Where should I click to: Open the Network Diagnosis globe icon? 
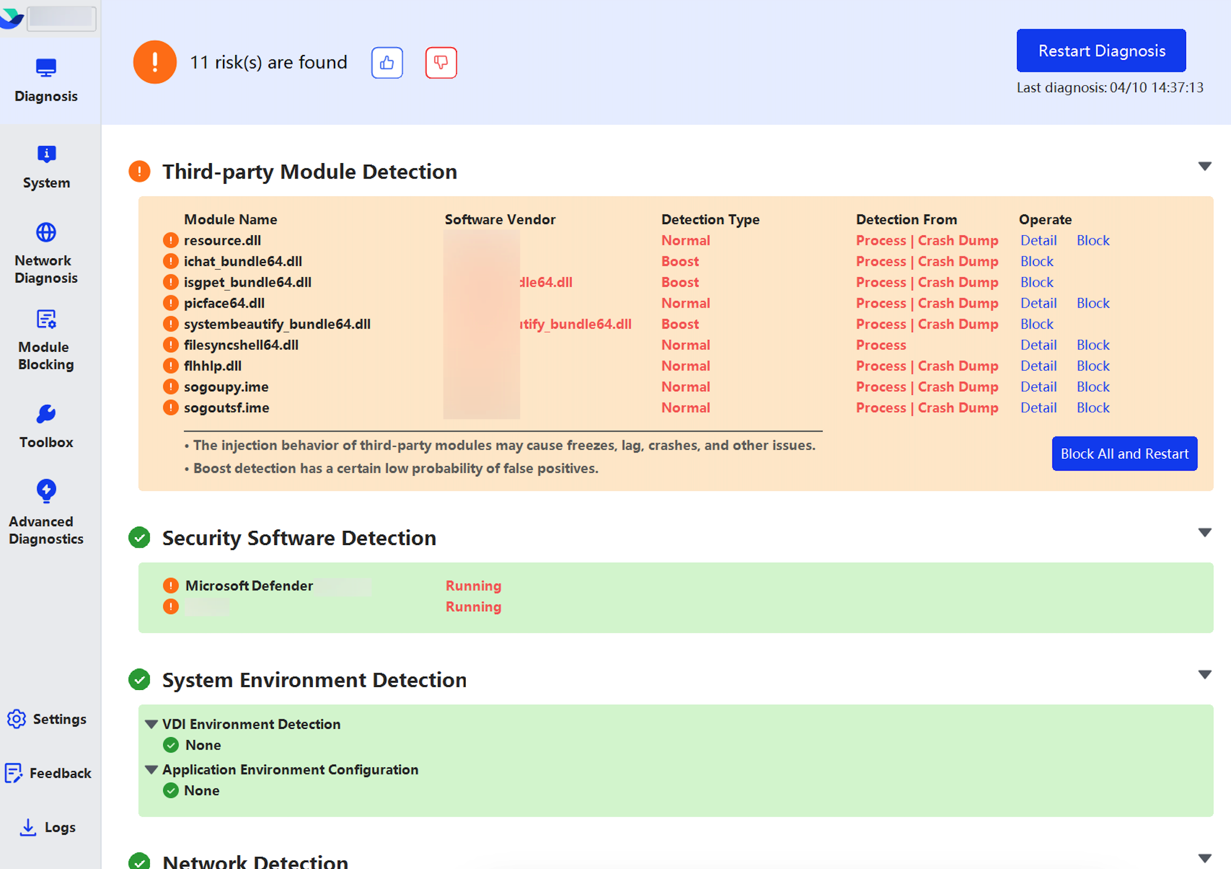click(46, 232)
